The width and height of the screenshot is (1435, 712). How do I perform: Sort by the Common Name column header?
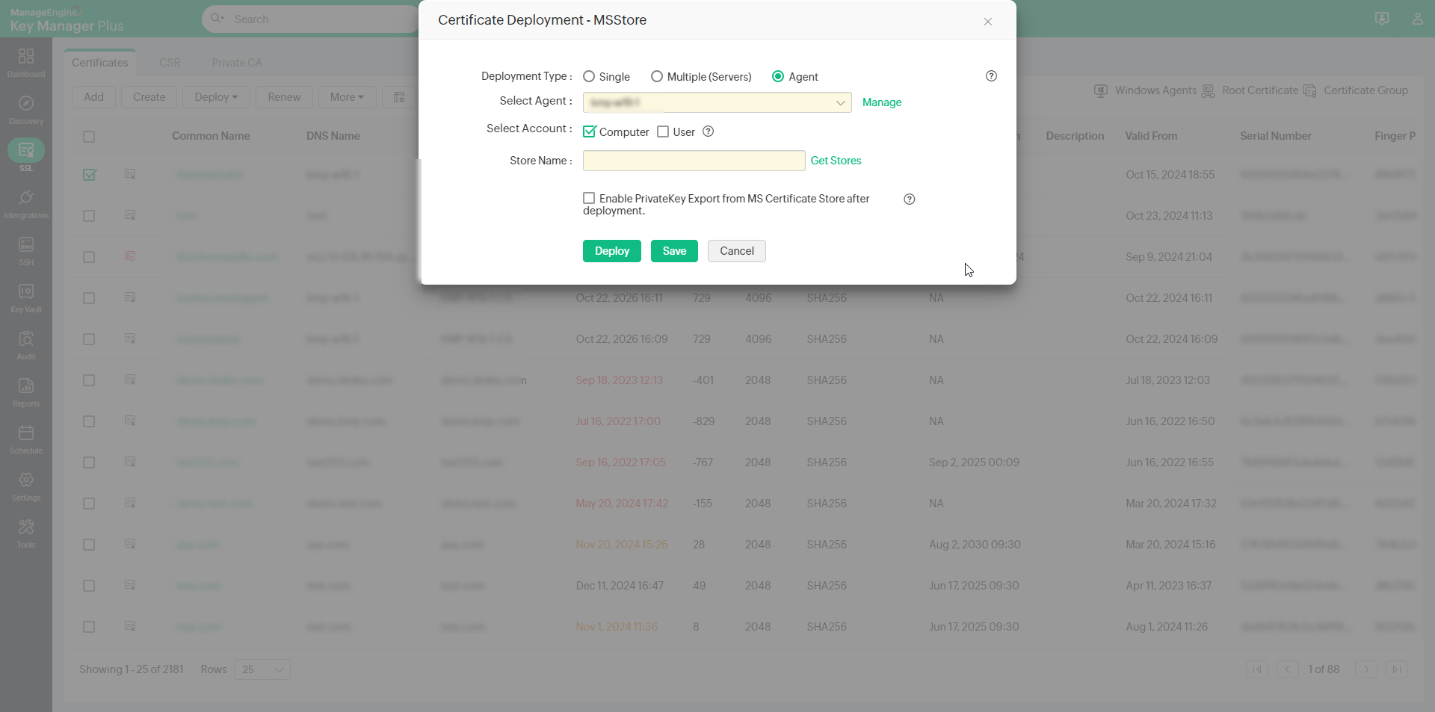point(211,136)
